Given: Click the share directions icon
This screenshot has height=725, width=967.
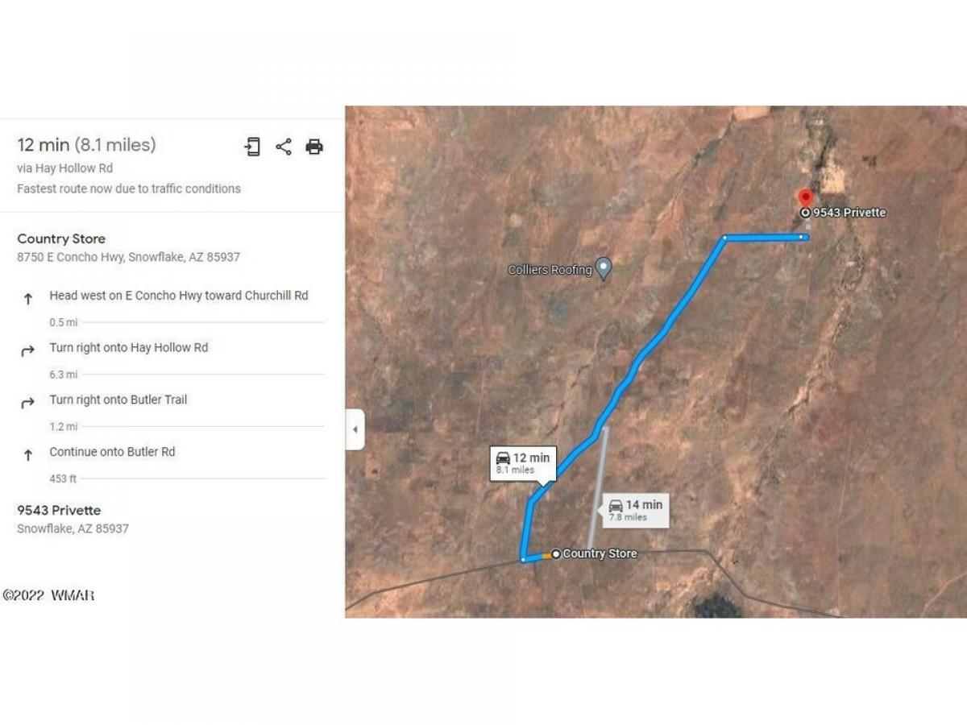Looking at the screenshot, I should tap(284, 147).
